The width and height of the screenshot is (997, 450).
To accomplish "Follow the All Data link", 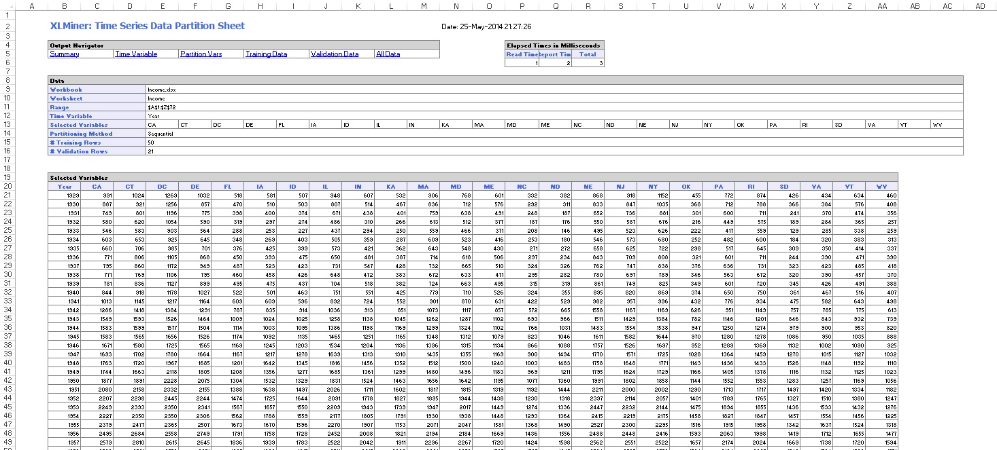I will [388, 54].
